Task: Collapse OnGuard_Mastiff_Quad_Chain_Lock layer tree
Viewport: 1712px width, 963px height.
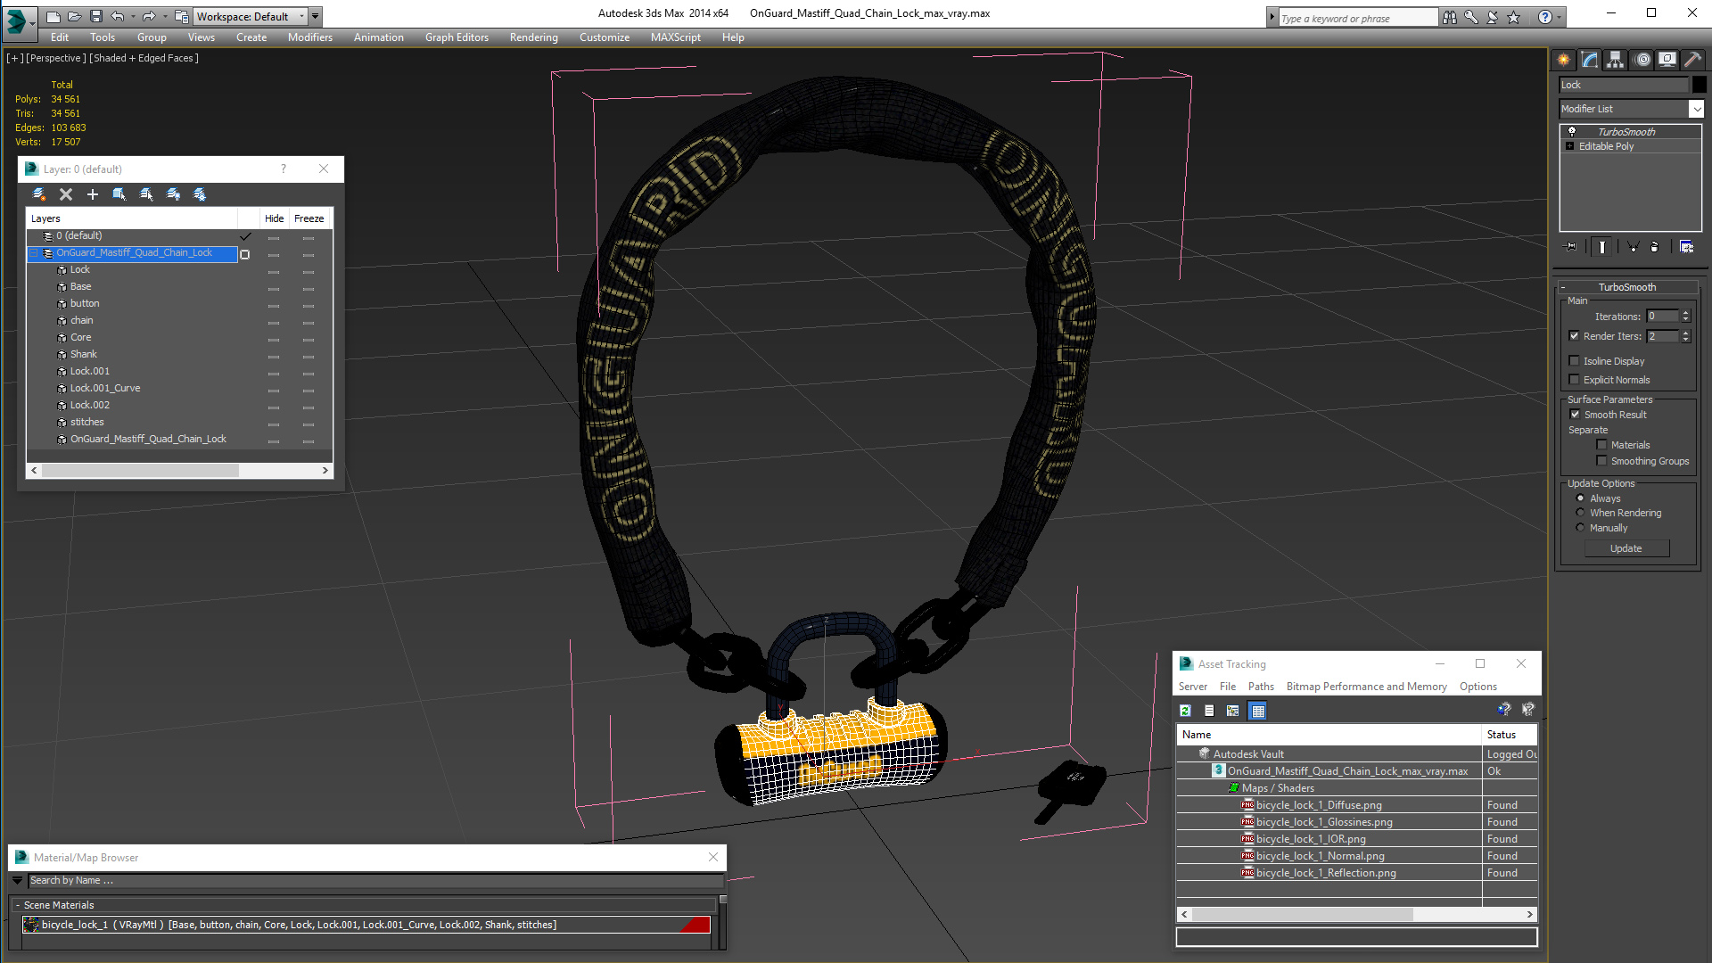Action: click(34, 253)
